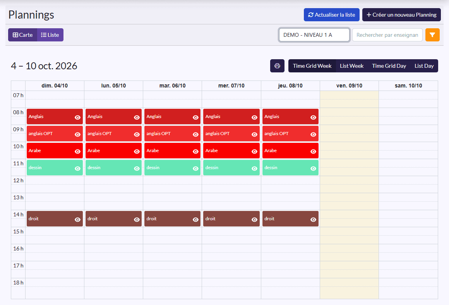Click the lun. 05/10 column header

click(x=114, y=86)
